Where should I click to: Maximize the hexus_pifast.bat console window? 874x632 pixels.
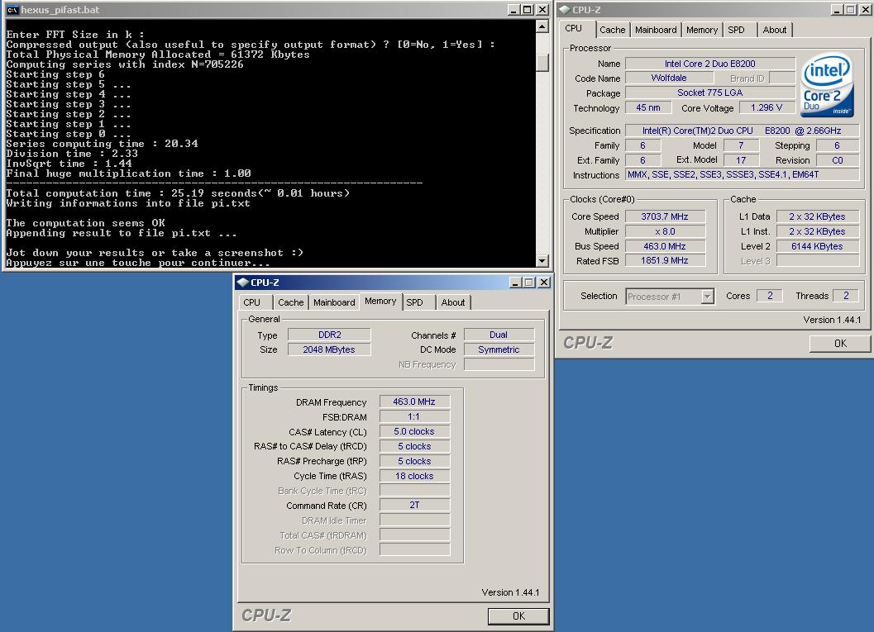pyautogui.click(x=528, y=9)
